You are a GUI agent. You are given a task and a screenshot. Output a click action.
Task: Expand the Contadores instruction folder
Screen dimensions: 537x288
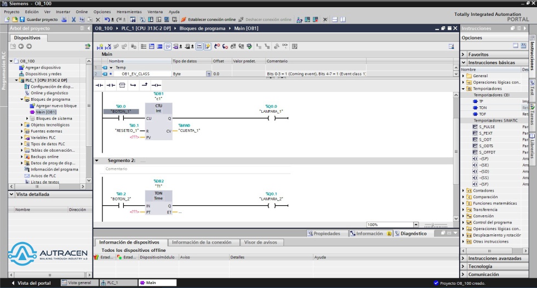[464, 191]
